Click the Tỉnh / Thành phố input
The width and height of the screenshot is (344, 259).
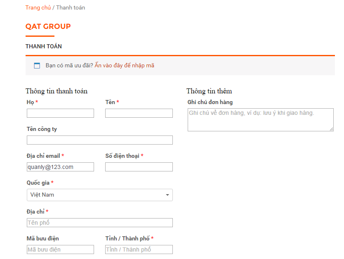coord(139,249)
